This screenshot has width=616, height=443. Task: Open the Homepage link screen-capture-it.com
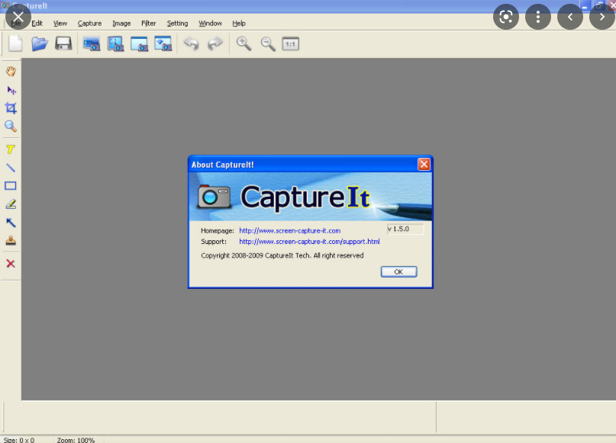[x=290, y=231]
